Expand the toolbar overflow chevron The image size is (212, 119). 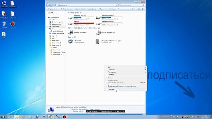[x=119, y=9]
